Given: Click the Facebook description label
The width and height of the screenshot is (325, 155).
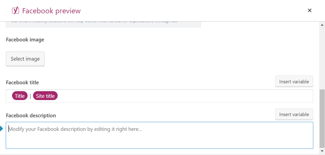Looking at the screenshot, I should [31, 115].
